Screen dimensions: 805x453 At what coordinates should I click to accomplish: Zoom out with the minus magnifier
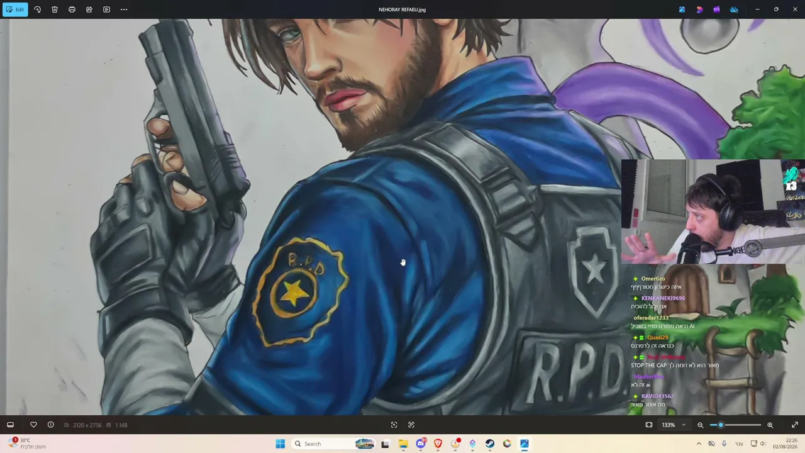pyautogui.click(x=700, y=425)
